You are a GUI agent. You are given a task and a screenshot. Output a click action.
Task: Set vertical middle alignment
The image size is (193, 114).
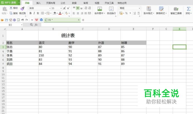click(x=78, y=8)
